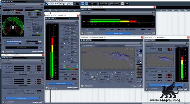The height and width of the screenshot is (104, 190).
Task: Toggle checkbox beside Master Alarm in vertical Level Meter
Action: [75, 83]
